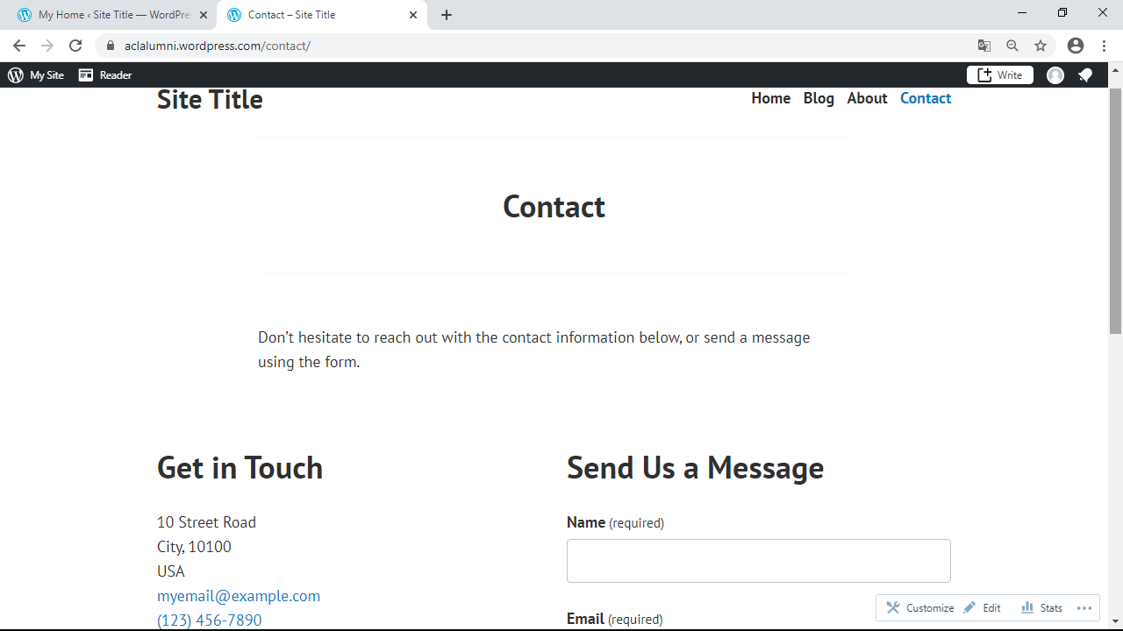Click the myemail@example.com link
Viewport: 1123px width, 631px height.
239,596
